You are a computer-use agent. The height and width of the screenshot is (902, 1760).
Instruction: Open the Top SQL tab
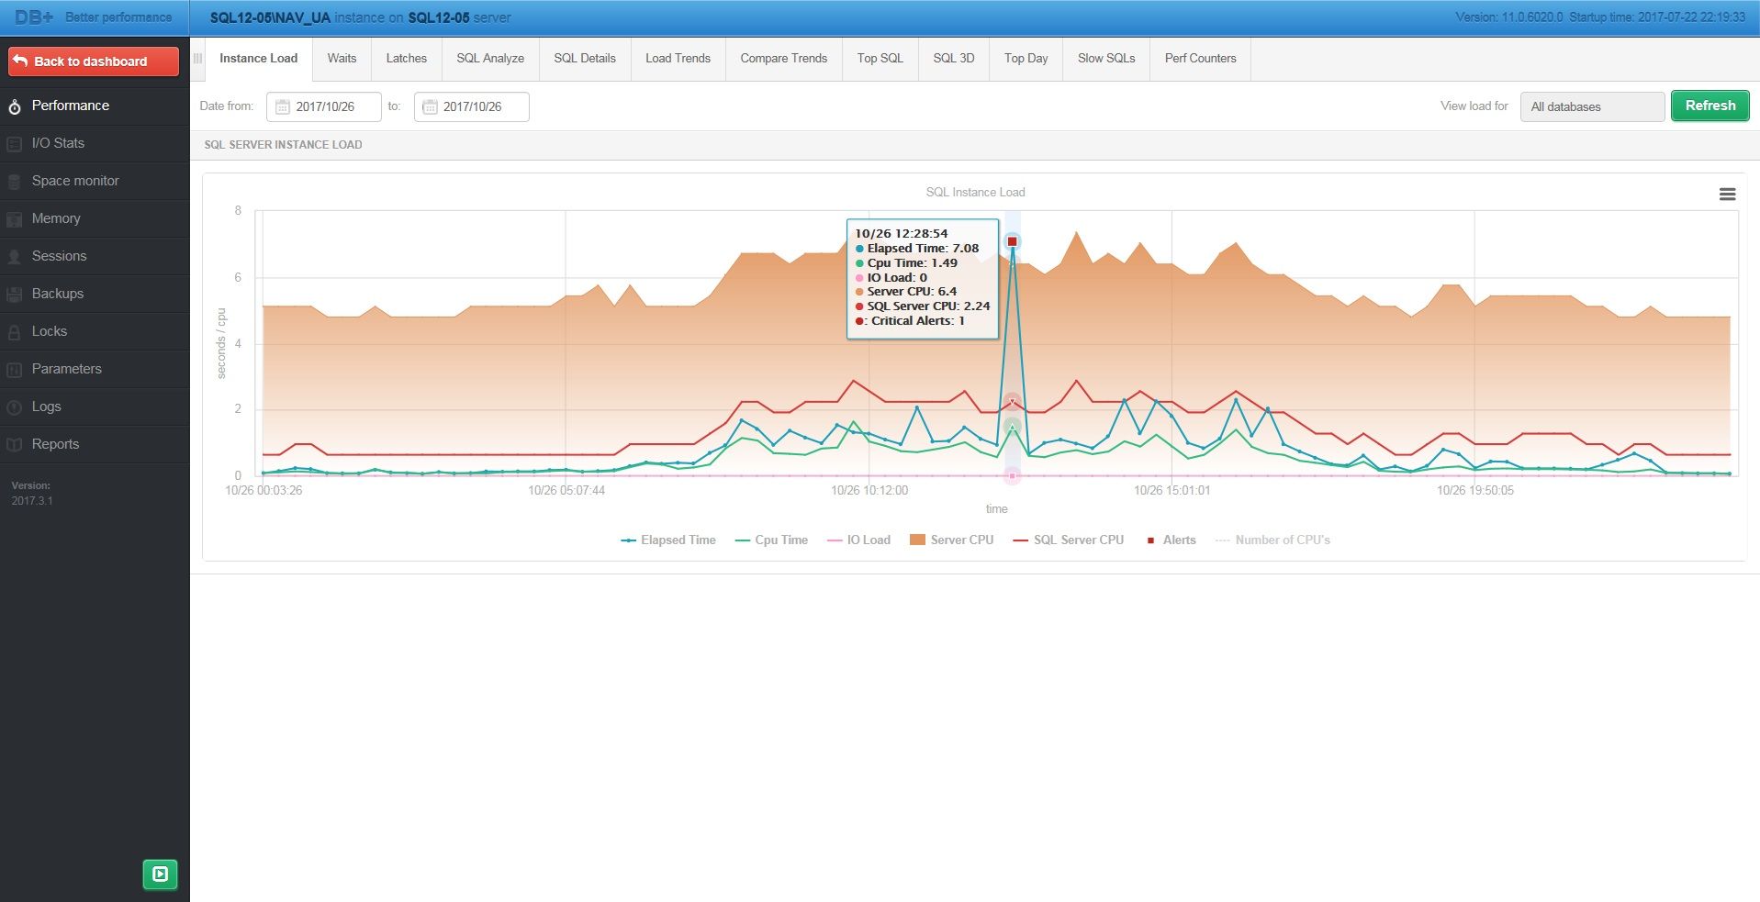pyautogui.click(x=879, y=58)
